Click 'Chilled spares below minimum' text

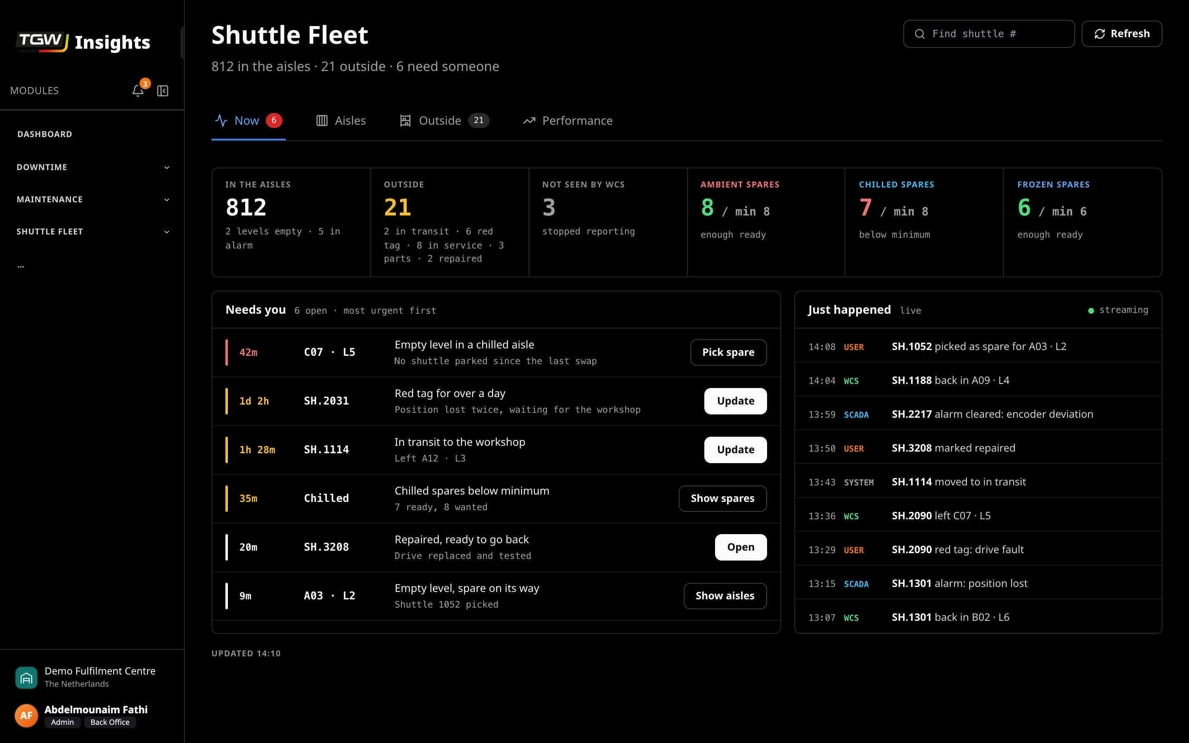[x=471, y=491]
